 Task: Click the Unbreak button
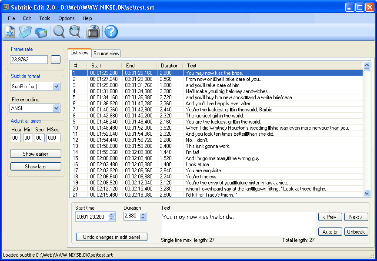click(356, 232)
